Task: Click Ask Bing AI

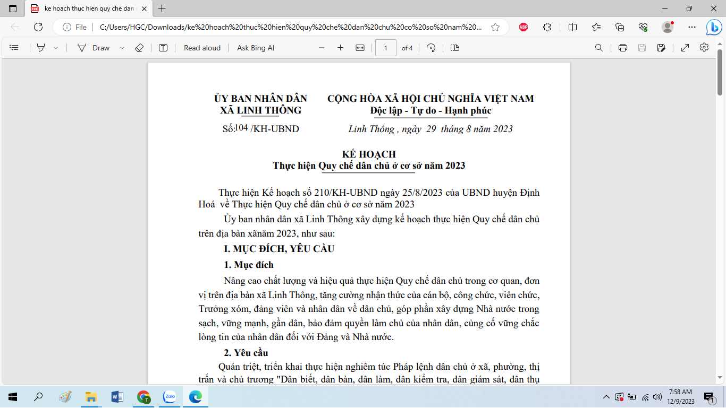Action: click(256, 48)
